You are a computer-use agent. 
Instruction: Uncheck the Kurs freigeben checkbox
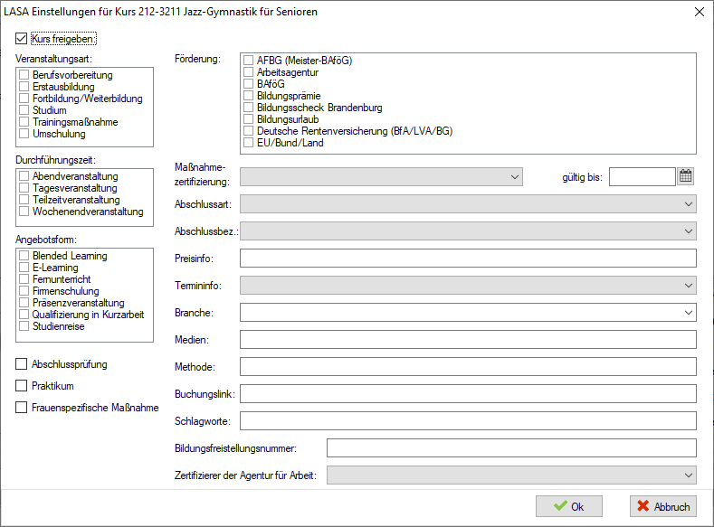pos(22,39)
